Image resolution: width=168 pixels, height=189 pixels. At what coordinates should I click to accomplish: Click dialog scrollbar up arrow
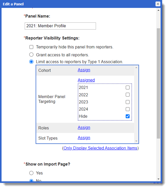(x=159, y=10)
